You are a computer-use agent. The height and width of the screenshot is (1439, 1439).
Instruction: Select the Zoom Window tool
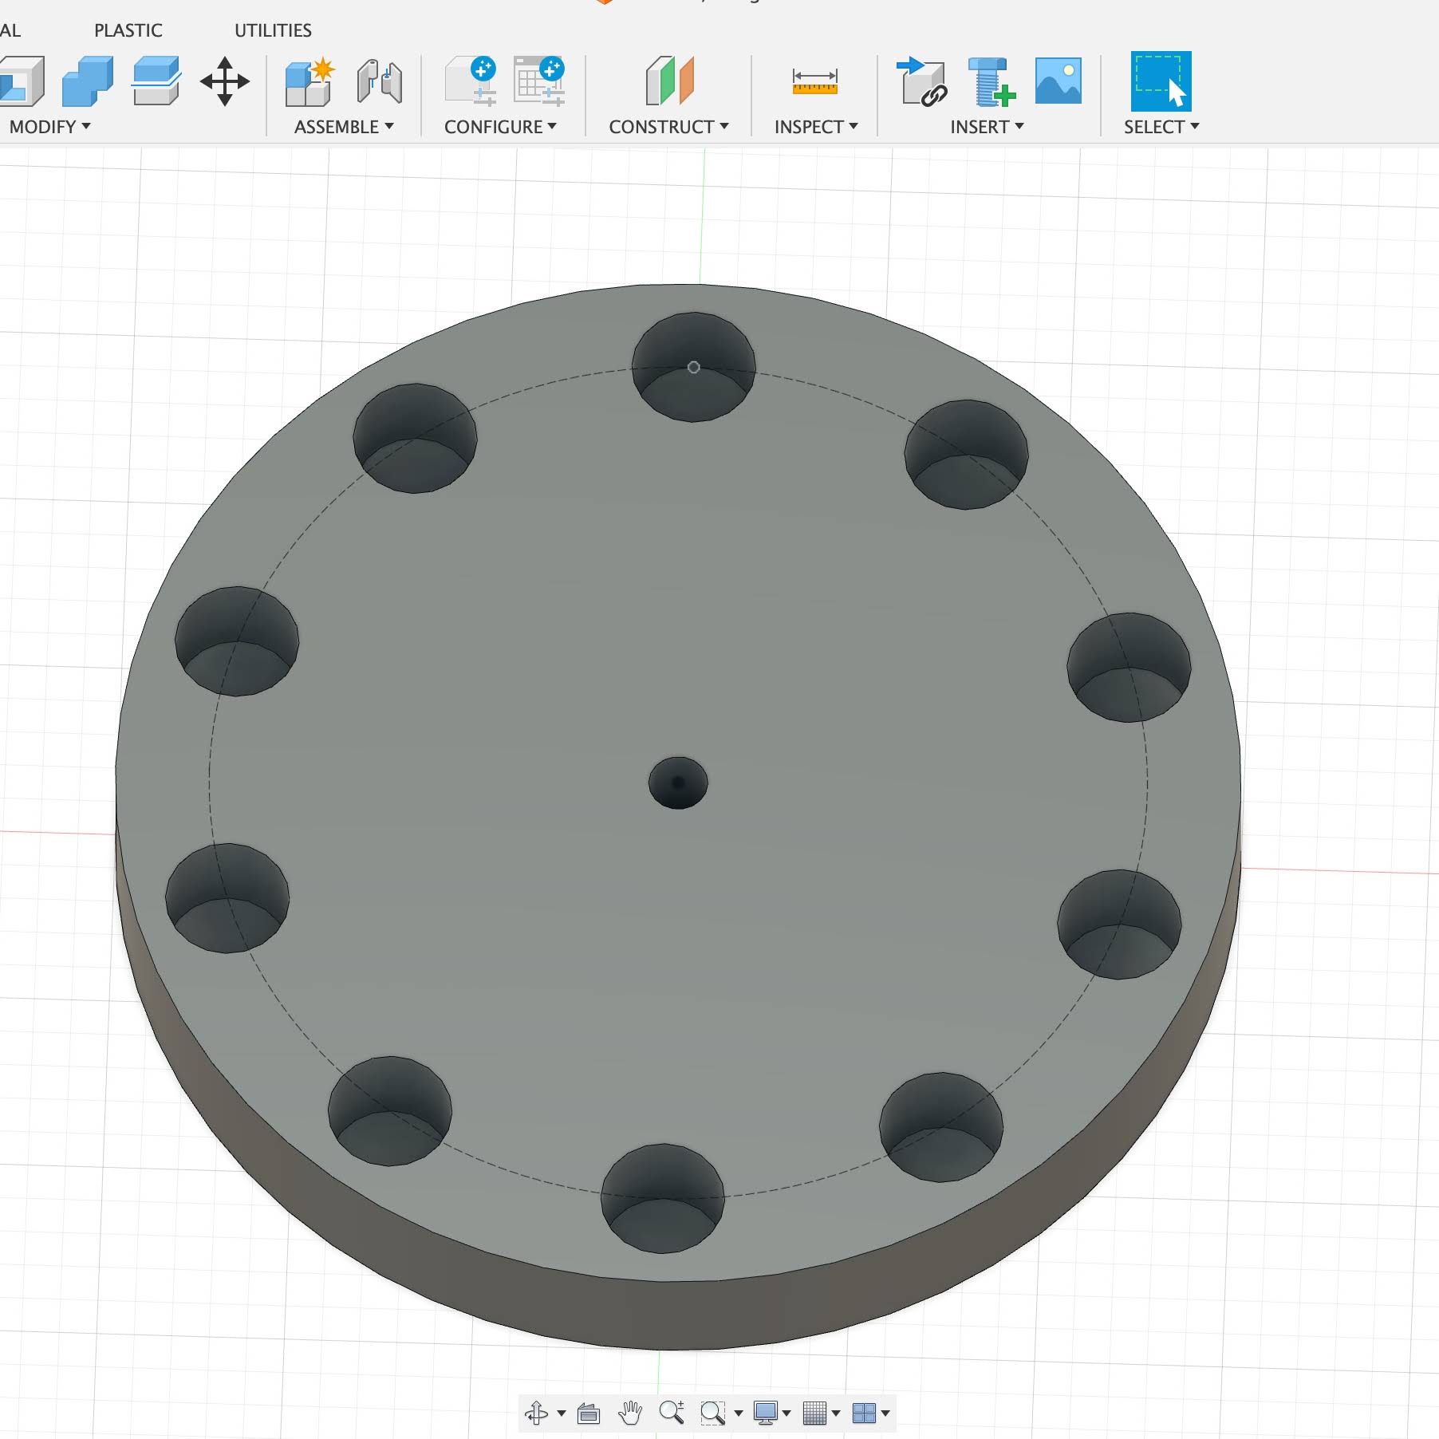tap(712, 1413)
